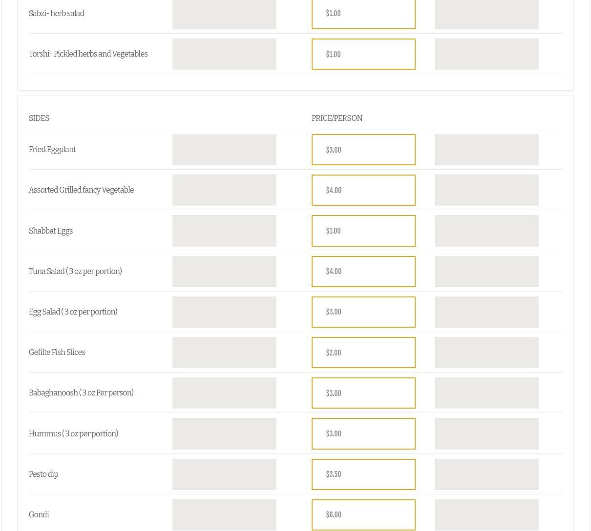Image resolution: width=591 pixels, height=531 pixels.
Task: Click the Sabzi herb salad $1.00 price field
Action: 363,14
